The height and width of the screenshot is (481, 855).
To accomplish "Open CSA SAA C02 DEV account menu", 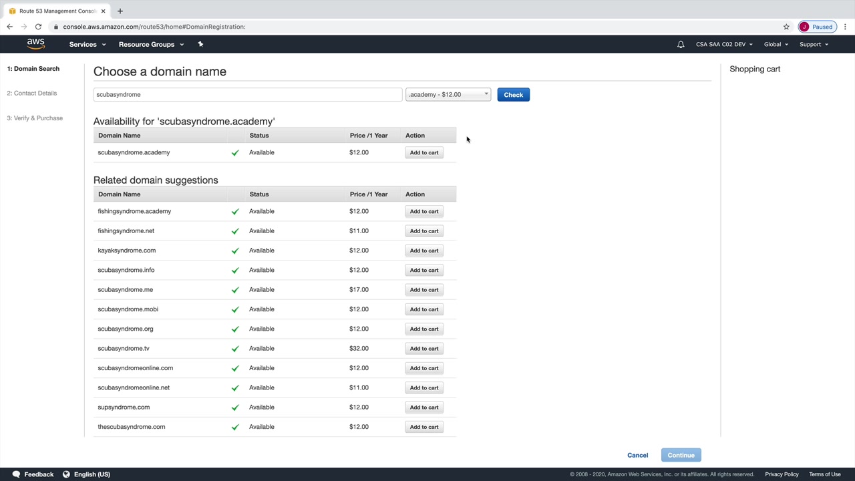I will click(724, 45).
